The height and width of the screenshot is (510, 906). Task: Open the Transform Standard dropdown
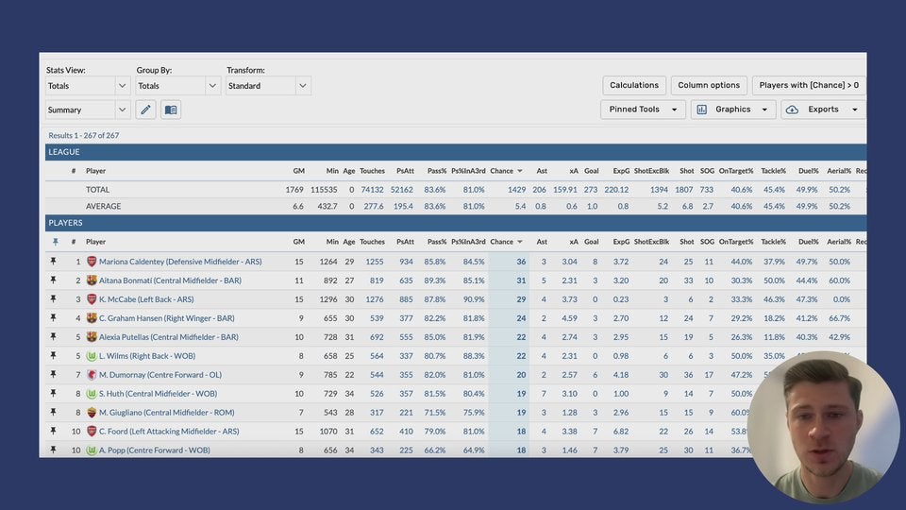pyautogui.click(x=268, y=86)
